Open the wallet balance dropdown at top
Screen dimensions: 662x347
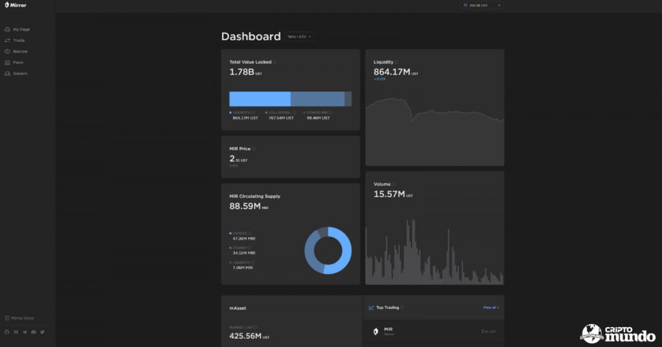[482, 5]
